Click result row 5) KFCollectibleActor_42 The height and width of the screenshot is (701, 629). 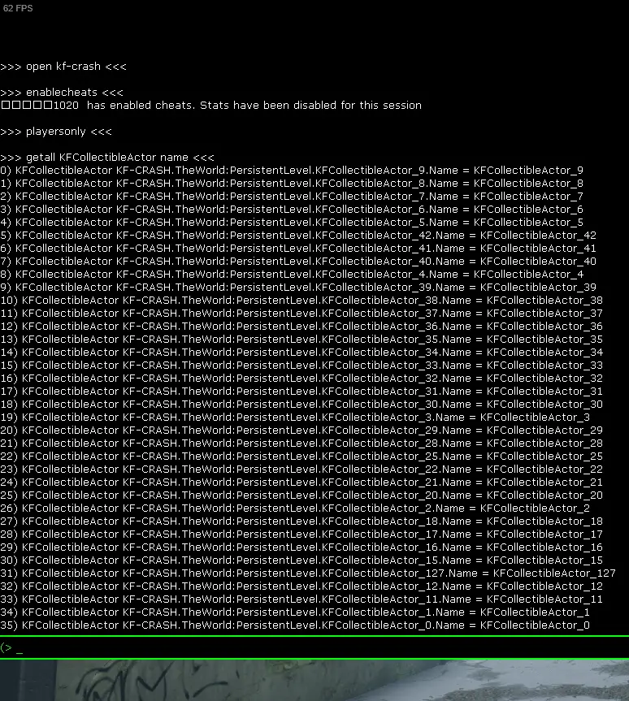(298, 236)
